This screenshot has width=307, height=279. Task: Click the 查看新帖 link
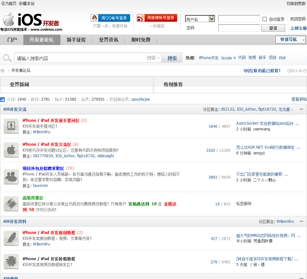(299, 99)
